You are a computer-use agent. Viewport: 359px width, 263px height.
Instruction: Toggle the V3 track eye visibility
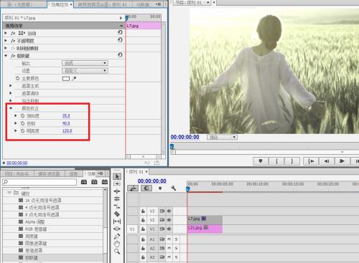(x=169, y=211)
